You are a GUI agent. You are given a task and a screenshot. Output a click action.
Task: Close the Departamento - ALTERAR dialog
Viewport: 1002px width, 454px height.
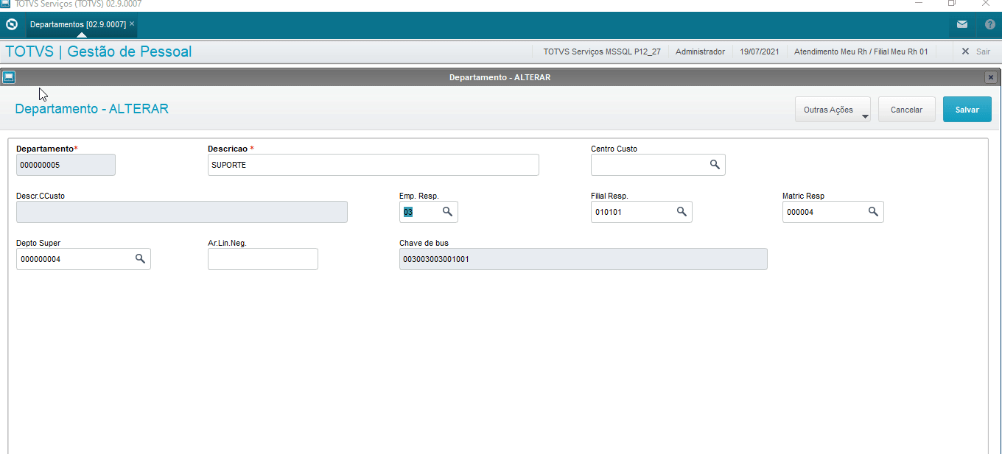[x=991, y=77]
